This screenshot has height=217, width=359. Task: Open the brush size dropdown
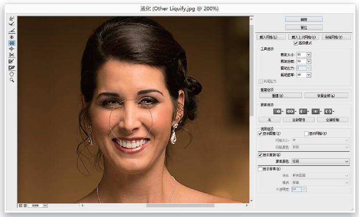pos(308,55)
